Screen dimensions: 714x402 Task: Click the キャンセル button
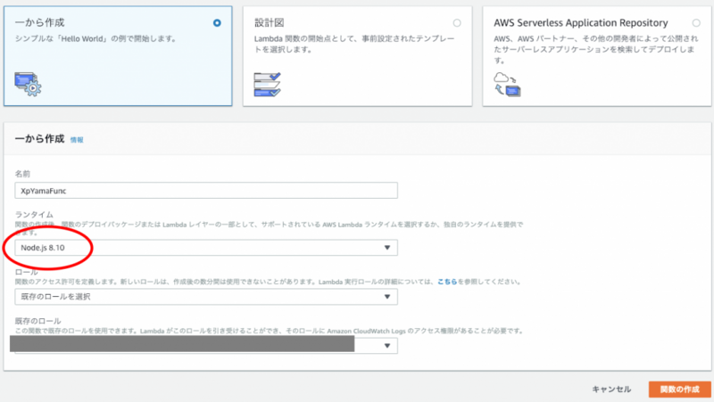611,390
